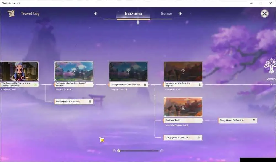Click the lock icon on Requiem of the Echoing Depths
This screenshot has height=162, width=276.
pos(200,84)
